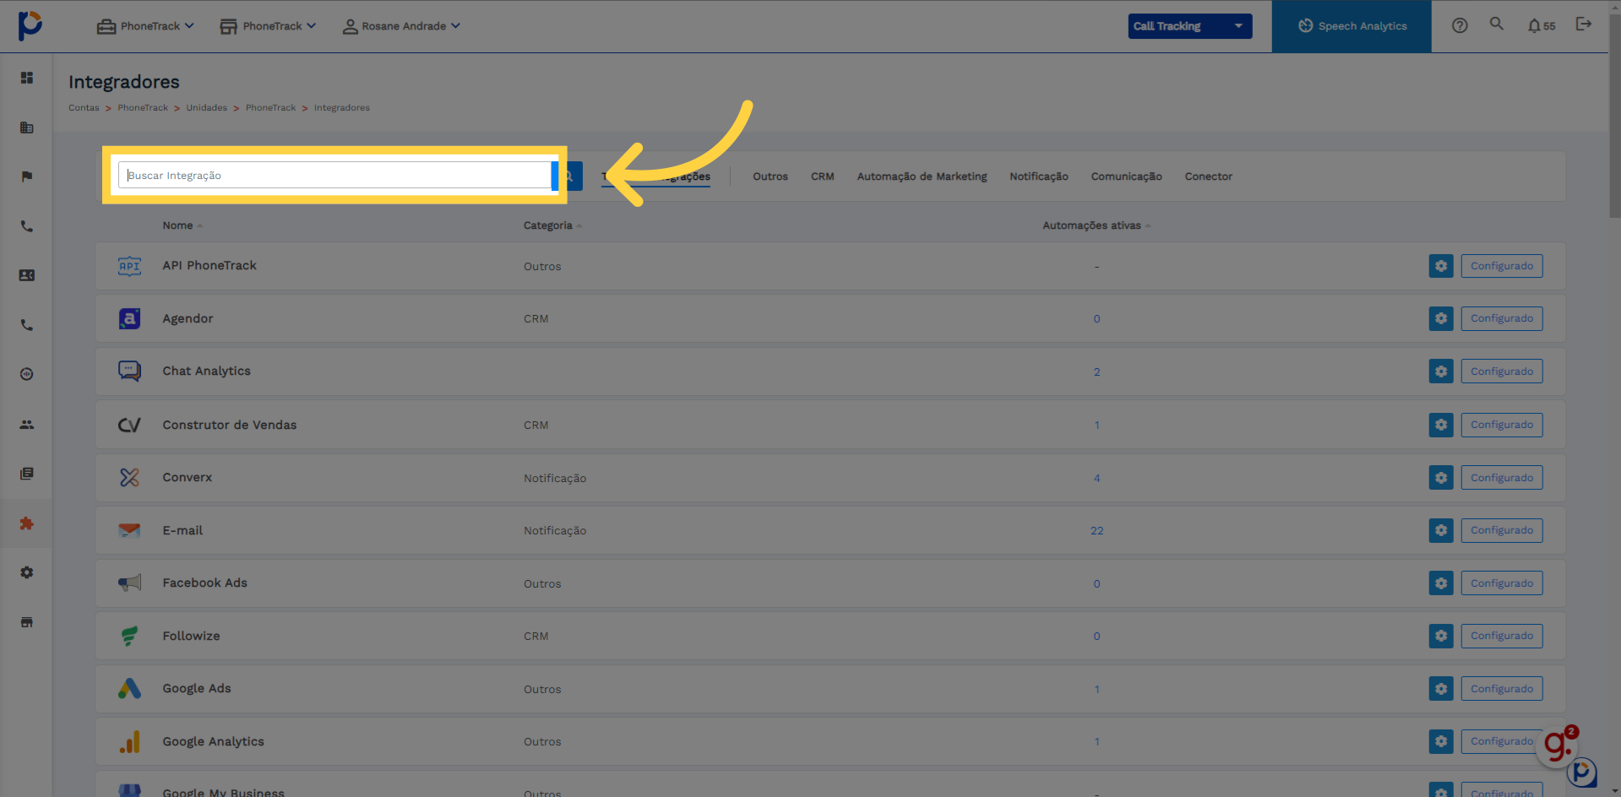Screen dimensions: 1621x797
Task: Open the puzzle-piece integrations sidebar icon
Action: 27,523
